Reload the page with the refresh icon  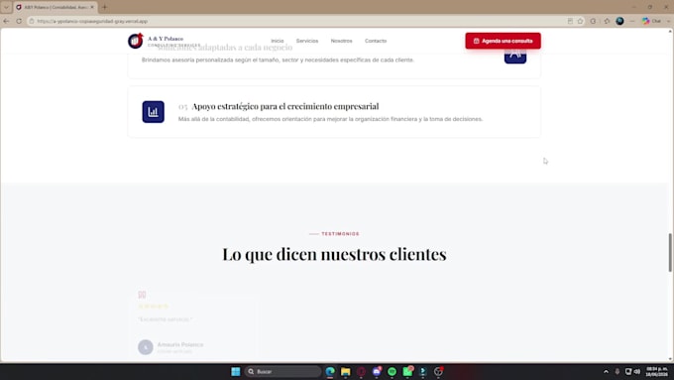(x=19, y=21)
